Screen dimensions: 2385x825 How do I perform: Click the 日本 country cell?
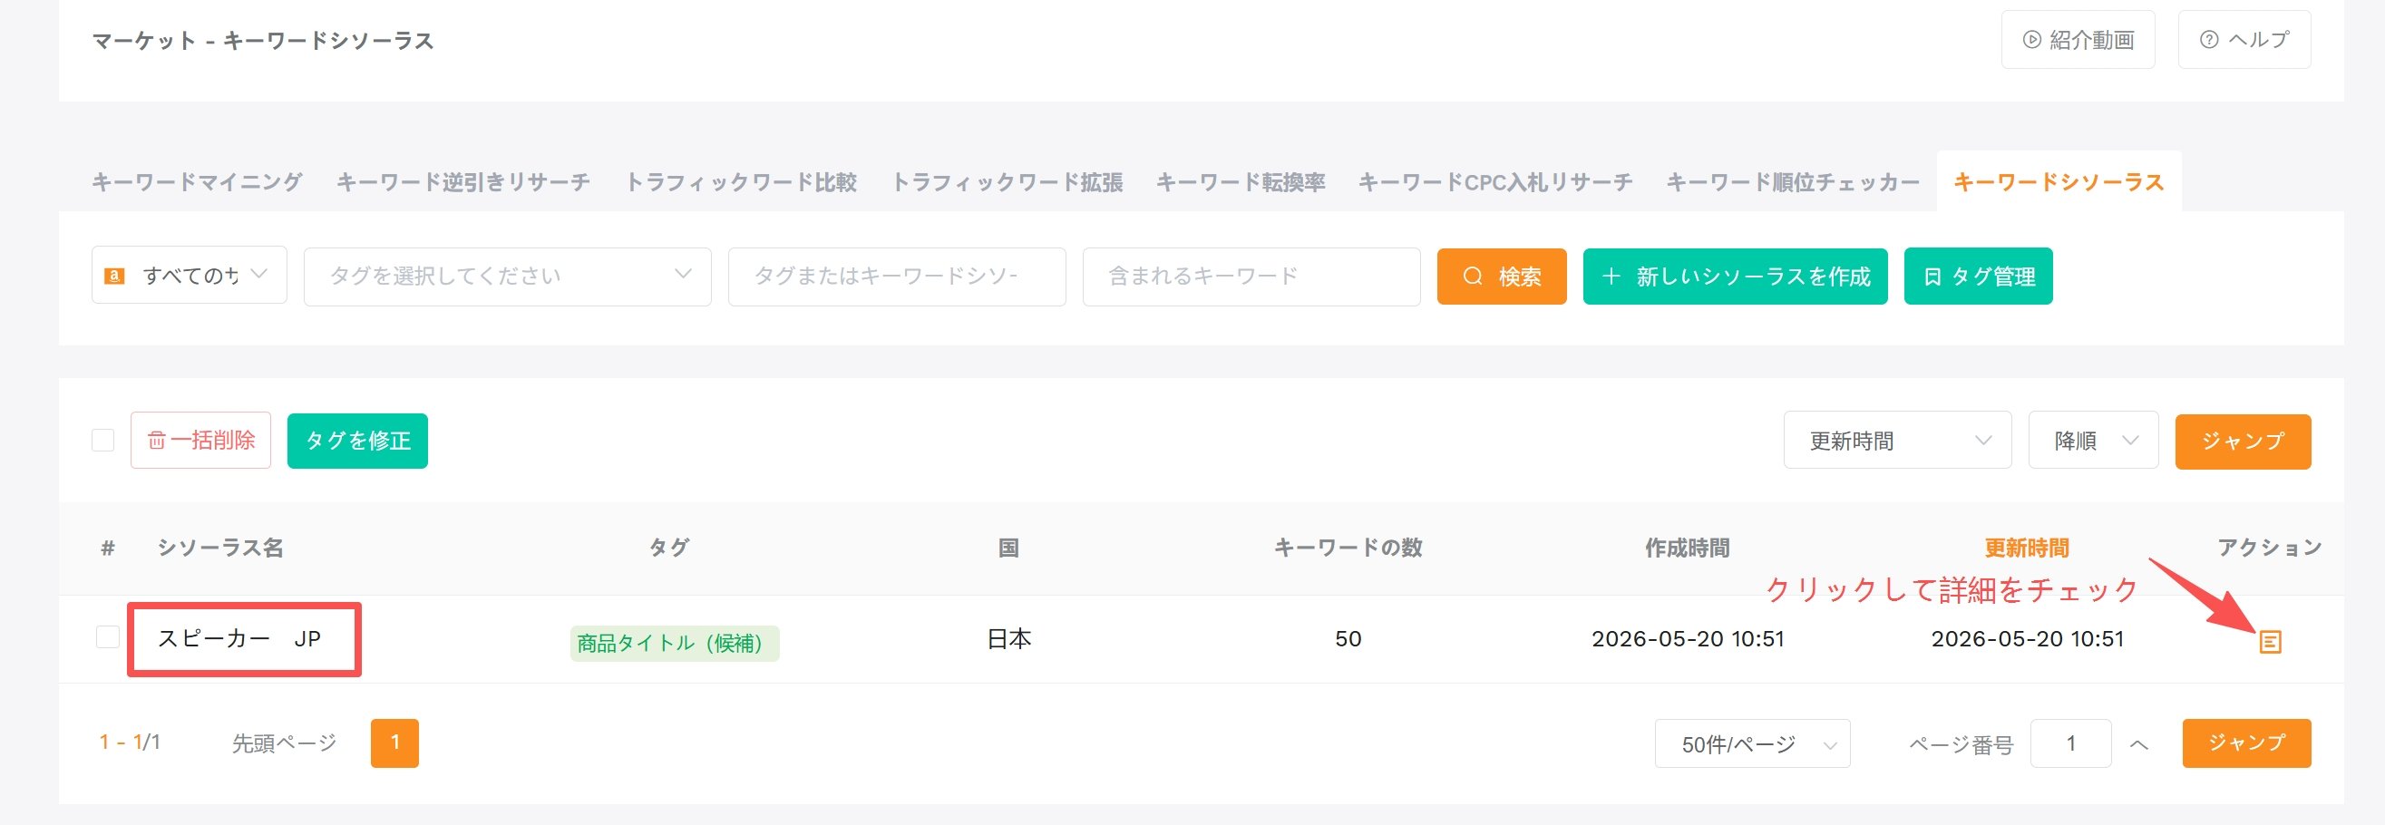(x=1008, y=639)
